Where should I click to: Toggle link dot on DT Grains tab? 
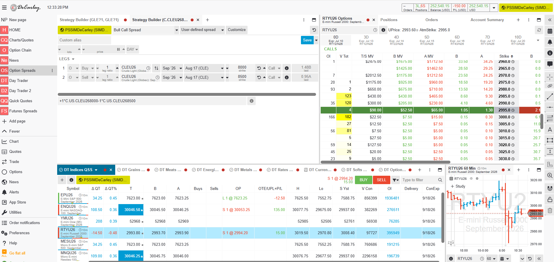(149, 170)
